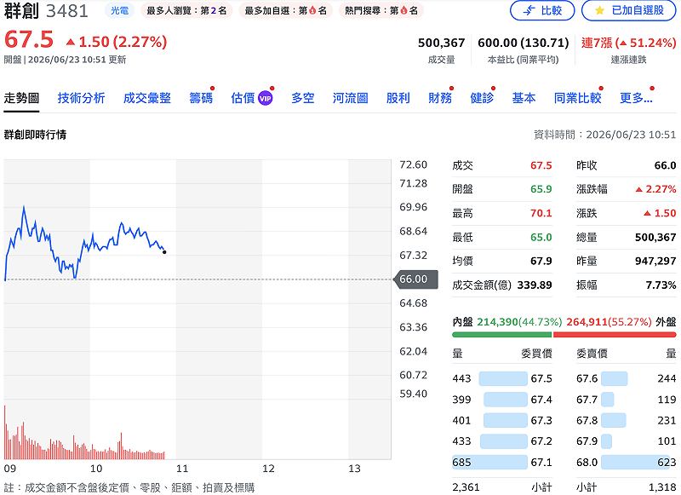The image size is (681, 495).
Task: Click the 外盤 red ratio bar
Action: pyautogui.click(x=615, y=335)
